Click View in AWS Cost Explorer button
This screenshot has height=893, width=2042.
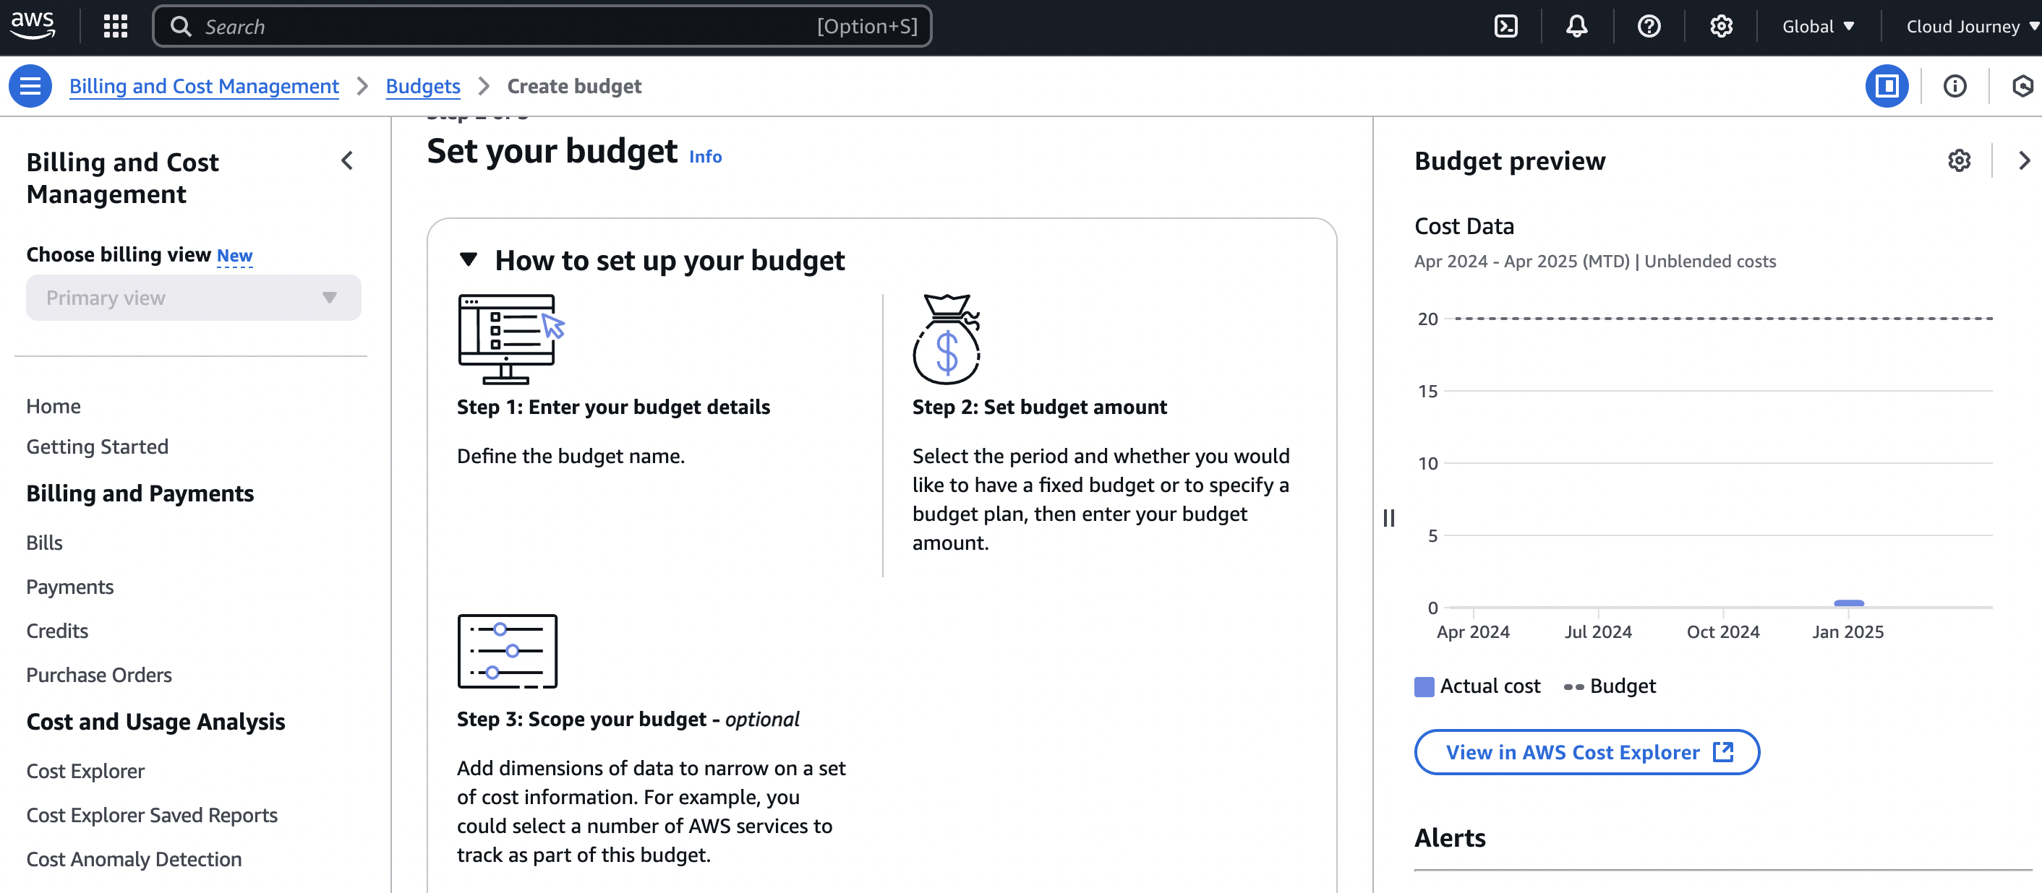tap(1587, 752)
